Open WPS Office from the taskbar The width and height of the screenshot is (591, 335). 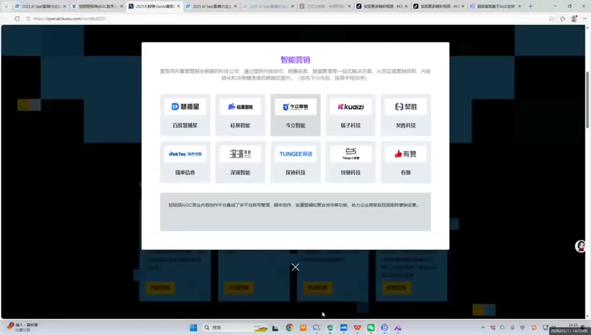point(357,327)
